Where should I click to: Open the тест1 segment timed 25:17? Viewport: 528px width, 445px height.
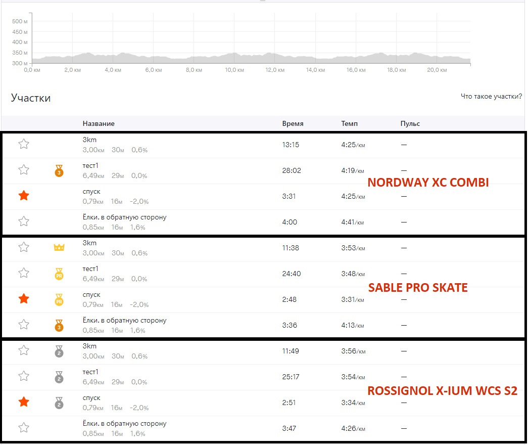90,372
